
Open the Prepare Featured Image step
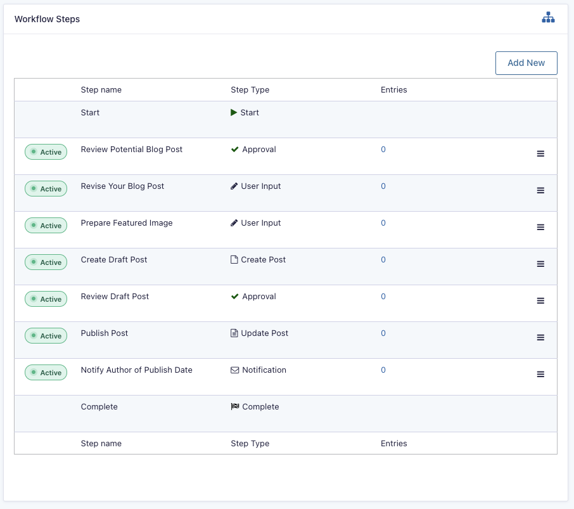127,223
